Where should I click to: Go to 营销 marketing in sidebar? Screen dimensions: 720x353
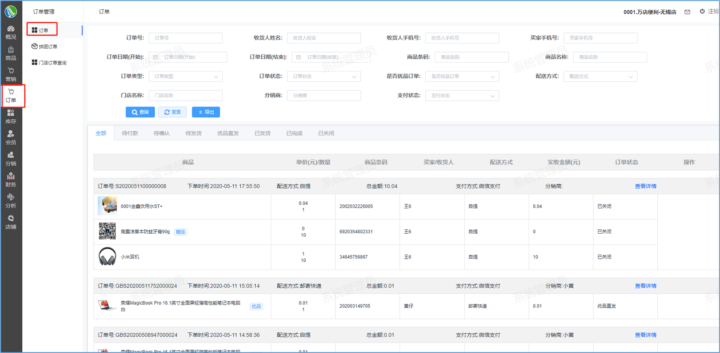click(x=11, y=75)
